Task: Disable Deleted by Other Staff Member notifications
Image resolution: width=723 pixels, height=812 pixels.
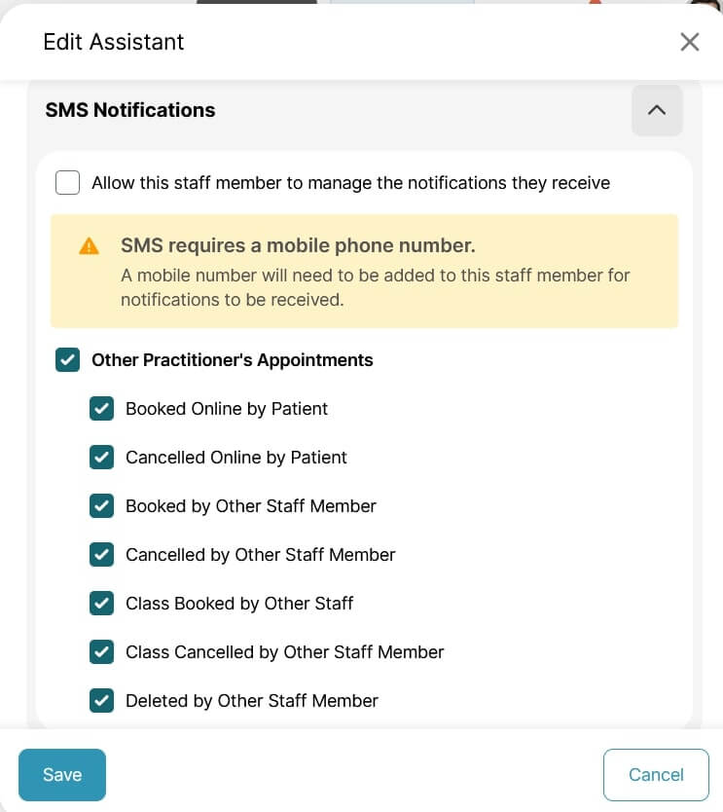Action: [x=102, y=701]
